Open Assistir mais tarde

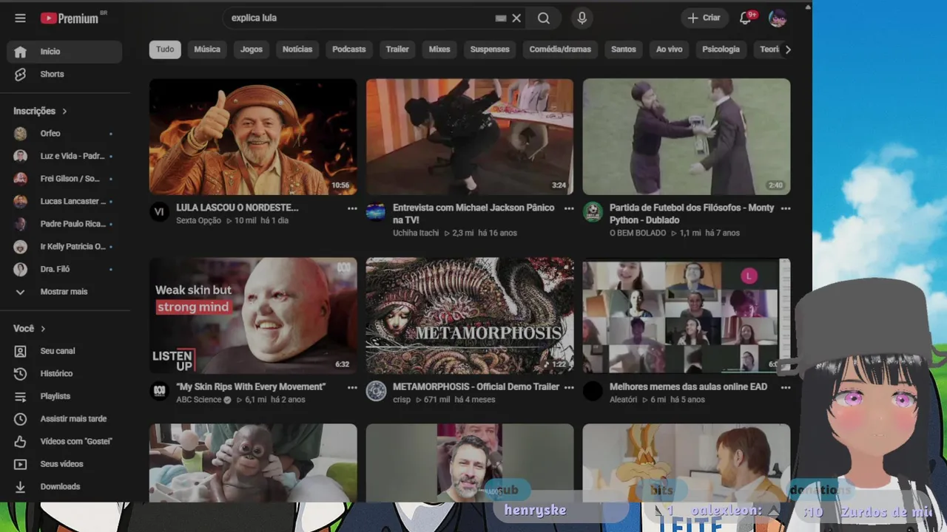tap(64, 419)
